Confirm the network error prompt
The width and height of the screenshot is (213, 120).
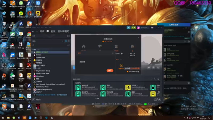coord(110,70)
